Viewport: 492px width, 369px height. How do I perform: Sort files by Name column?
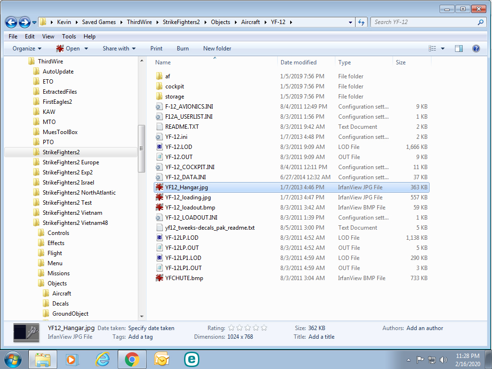pyautogui.click(x=215, y=62)
